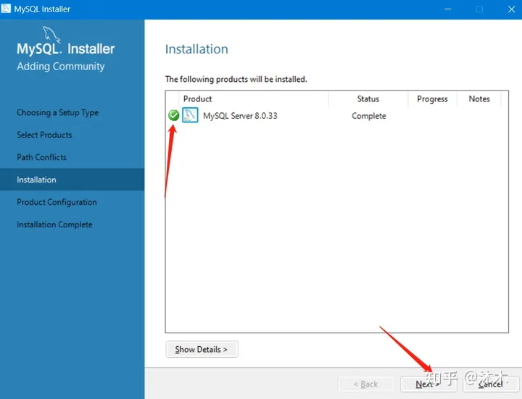Click the Back button
This screenshot has width=522, height=399.
[x=366, y=384]
